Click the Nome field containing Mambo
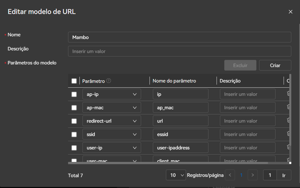This screenshot has width=300, height=188. (x=179, y=37)
